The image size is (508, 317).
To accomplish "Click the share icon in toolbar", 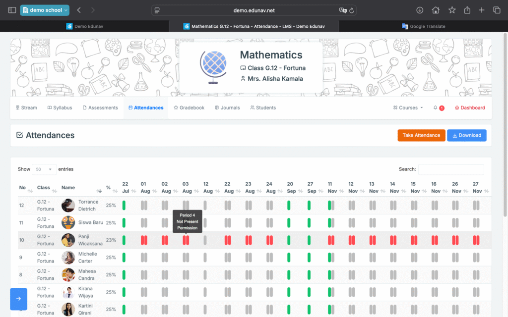I will [x=467, y=10].
